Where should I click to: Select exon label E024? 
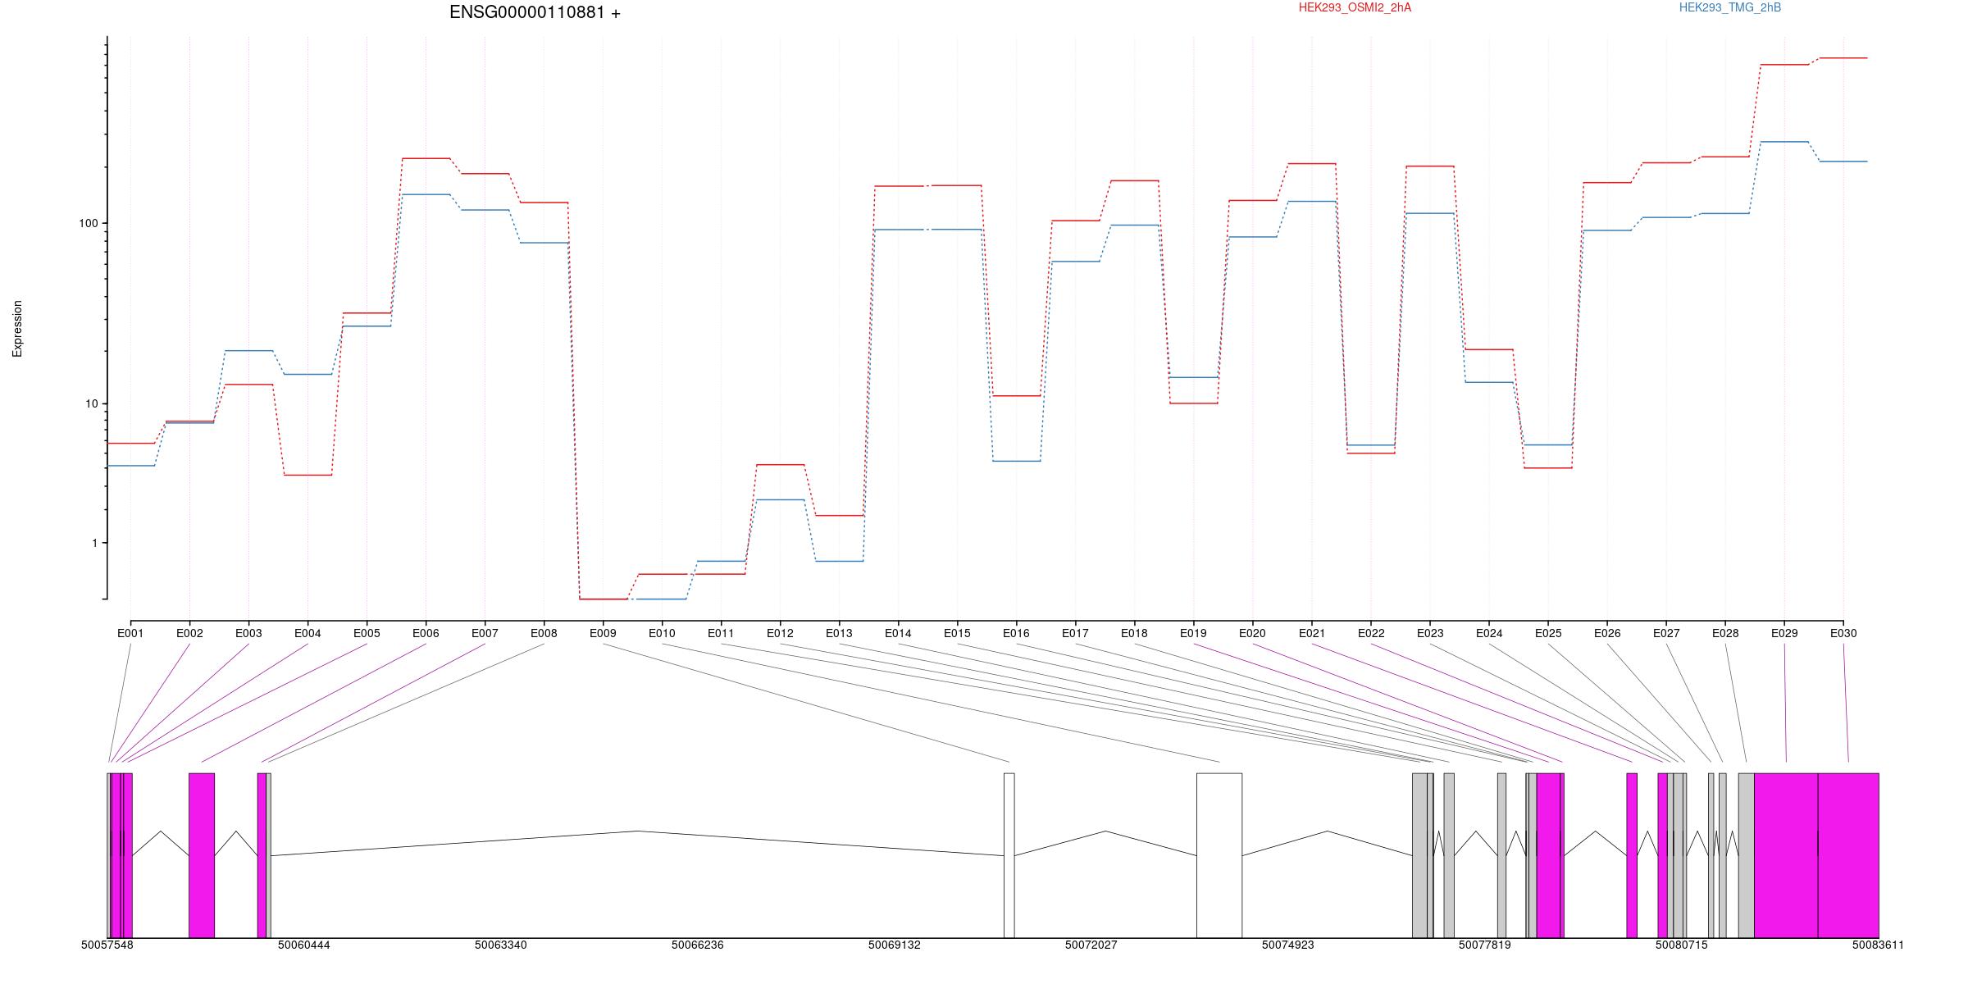pyautogui.click(x=1489, y=633)
